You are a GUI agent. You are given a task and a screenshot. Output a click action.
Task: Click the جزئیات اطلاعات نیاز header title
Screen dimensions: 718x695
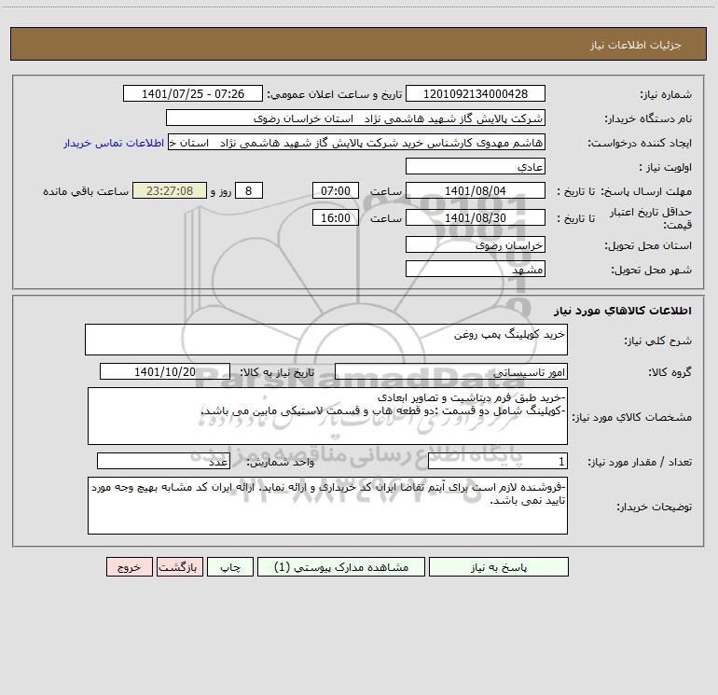(635, 45)
